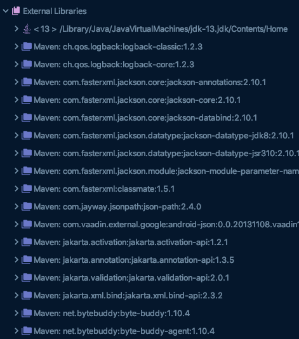Viewport: 299px width, 339px height.
Task: Click the byte-buddy-agent library folder icon
Action: pos(27,330)
